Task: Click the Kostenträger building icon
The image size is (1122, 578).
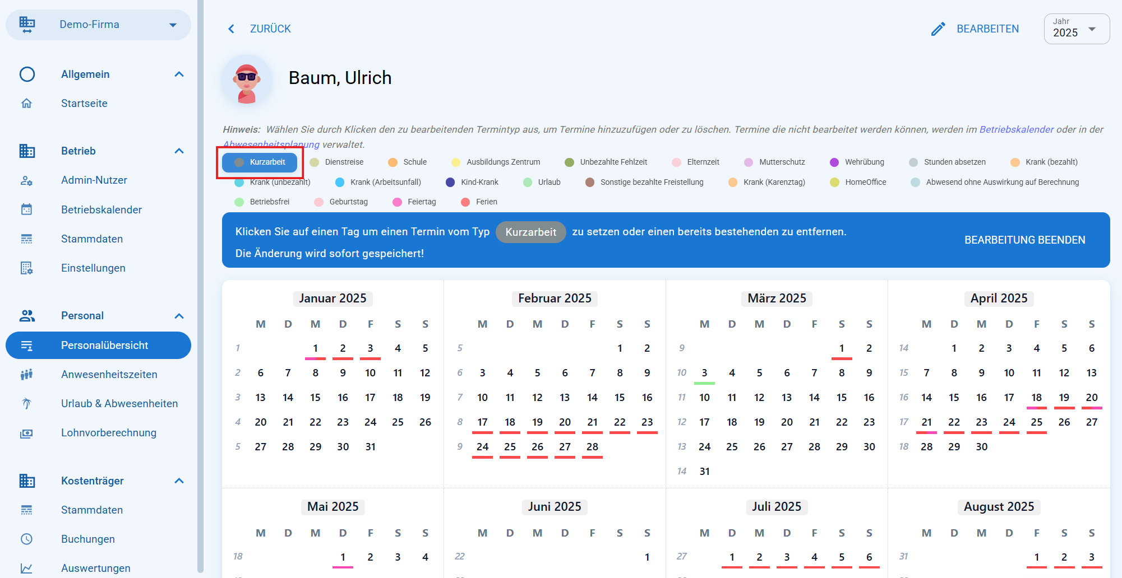Action: 27,481
